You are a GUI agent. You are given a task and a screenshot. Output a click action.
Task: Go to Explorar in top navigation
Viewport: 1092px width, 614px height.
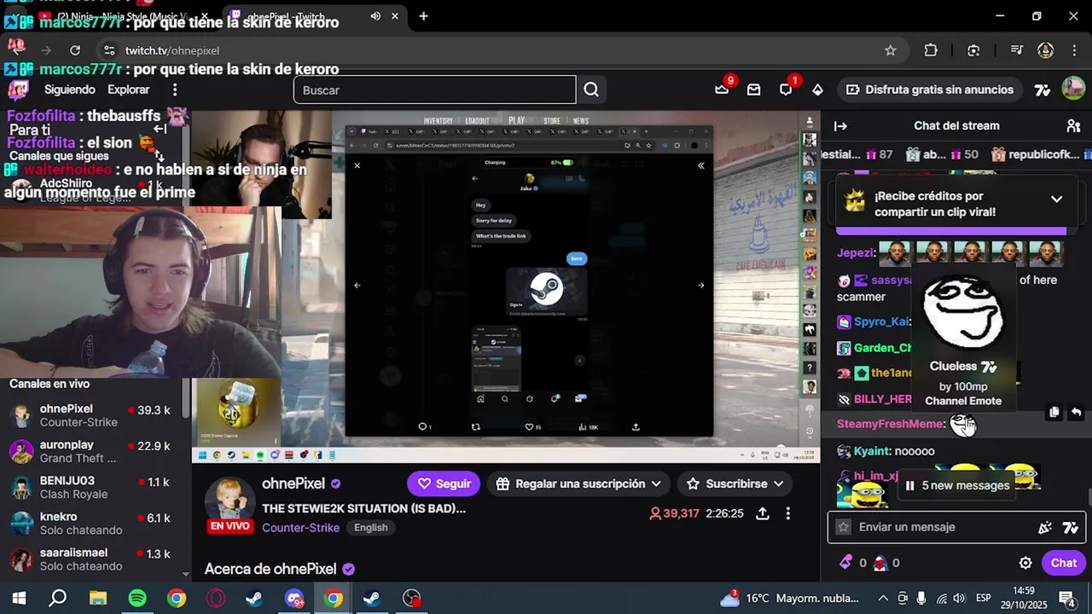[x=128, y=90]
